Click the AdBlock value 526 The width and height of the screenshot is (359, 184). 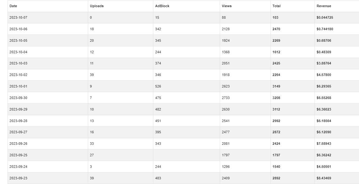[x=158, y=87]
